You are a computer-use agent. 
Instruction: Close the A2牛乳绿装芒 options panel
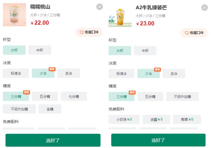[205, 8]
